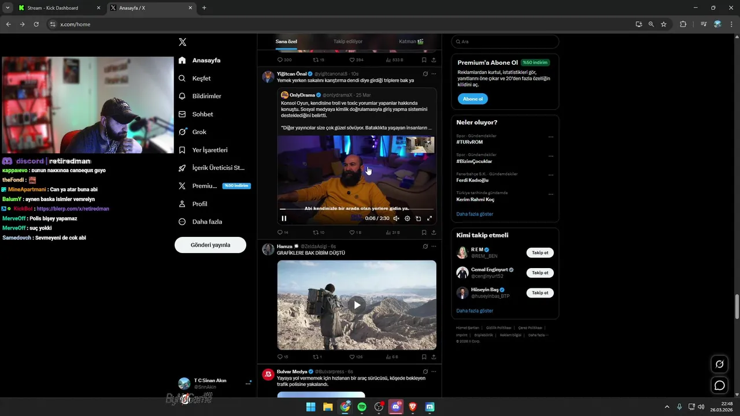The width and height of the screenshot is (740, 416).
Task: Open the #TURvROM trend
Action: (469, 142)
